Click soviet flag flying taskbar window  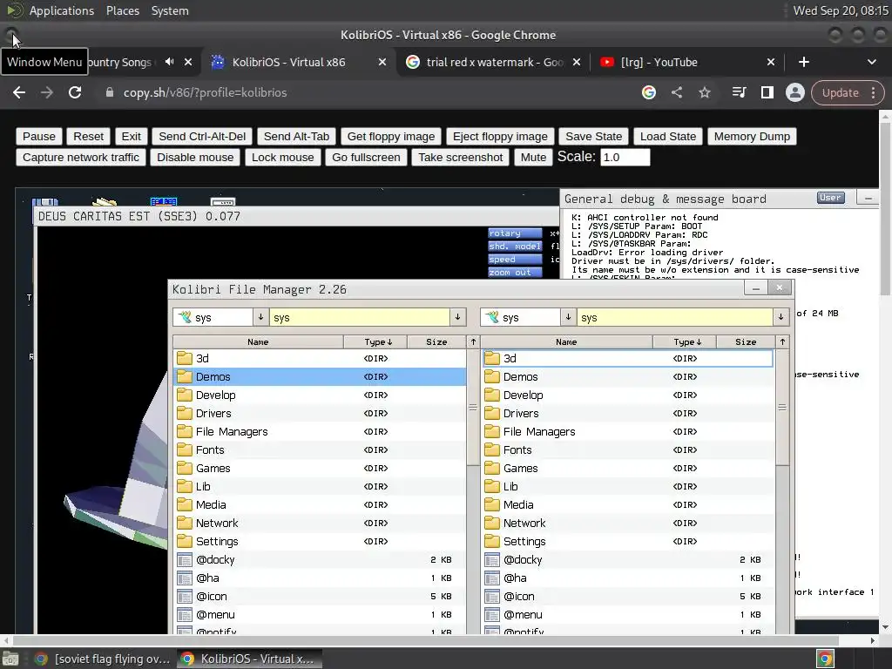click(103, 659)
